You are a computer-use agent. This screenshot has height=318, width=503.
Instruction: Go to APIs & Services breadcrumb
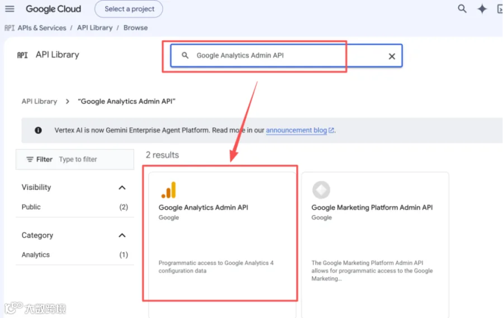pyautogui.click(x=42, y=28)
